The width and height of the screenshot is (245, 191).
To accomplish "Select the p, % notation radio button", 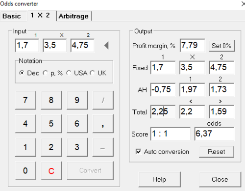I will coord(45,73).
